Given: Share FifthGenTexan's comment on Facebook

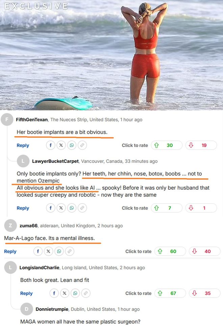Looking at the screenshot, I should point(51,145).
